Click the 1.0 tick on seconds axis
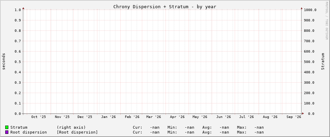 [x=18, y=10]
